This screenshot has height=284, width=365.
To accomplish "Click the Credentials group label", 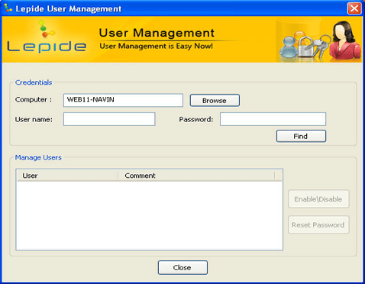I will [34, 82].
